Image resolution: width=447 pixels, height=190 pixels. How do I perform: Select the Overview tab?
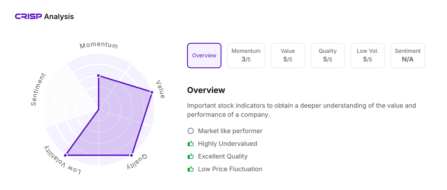(204, 55)
